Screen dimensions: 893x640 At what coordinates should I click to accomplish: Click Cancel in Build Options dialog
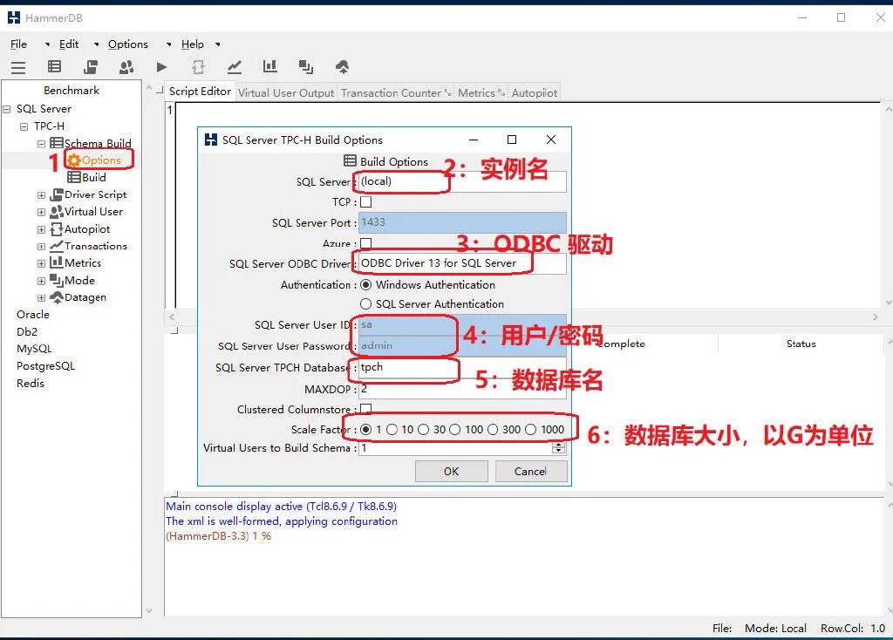pyautogui.click(x=531, y=471)
